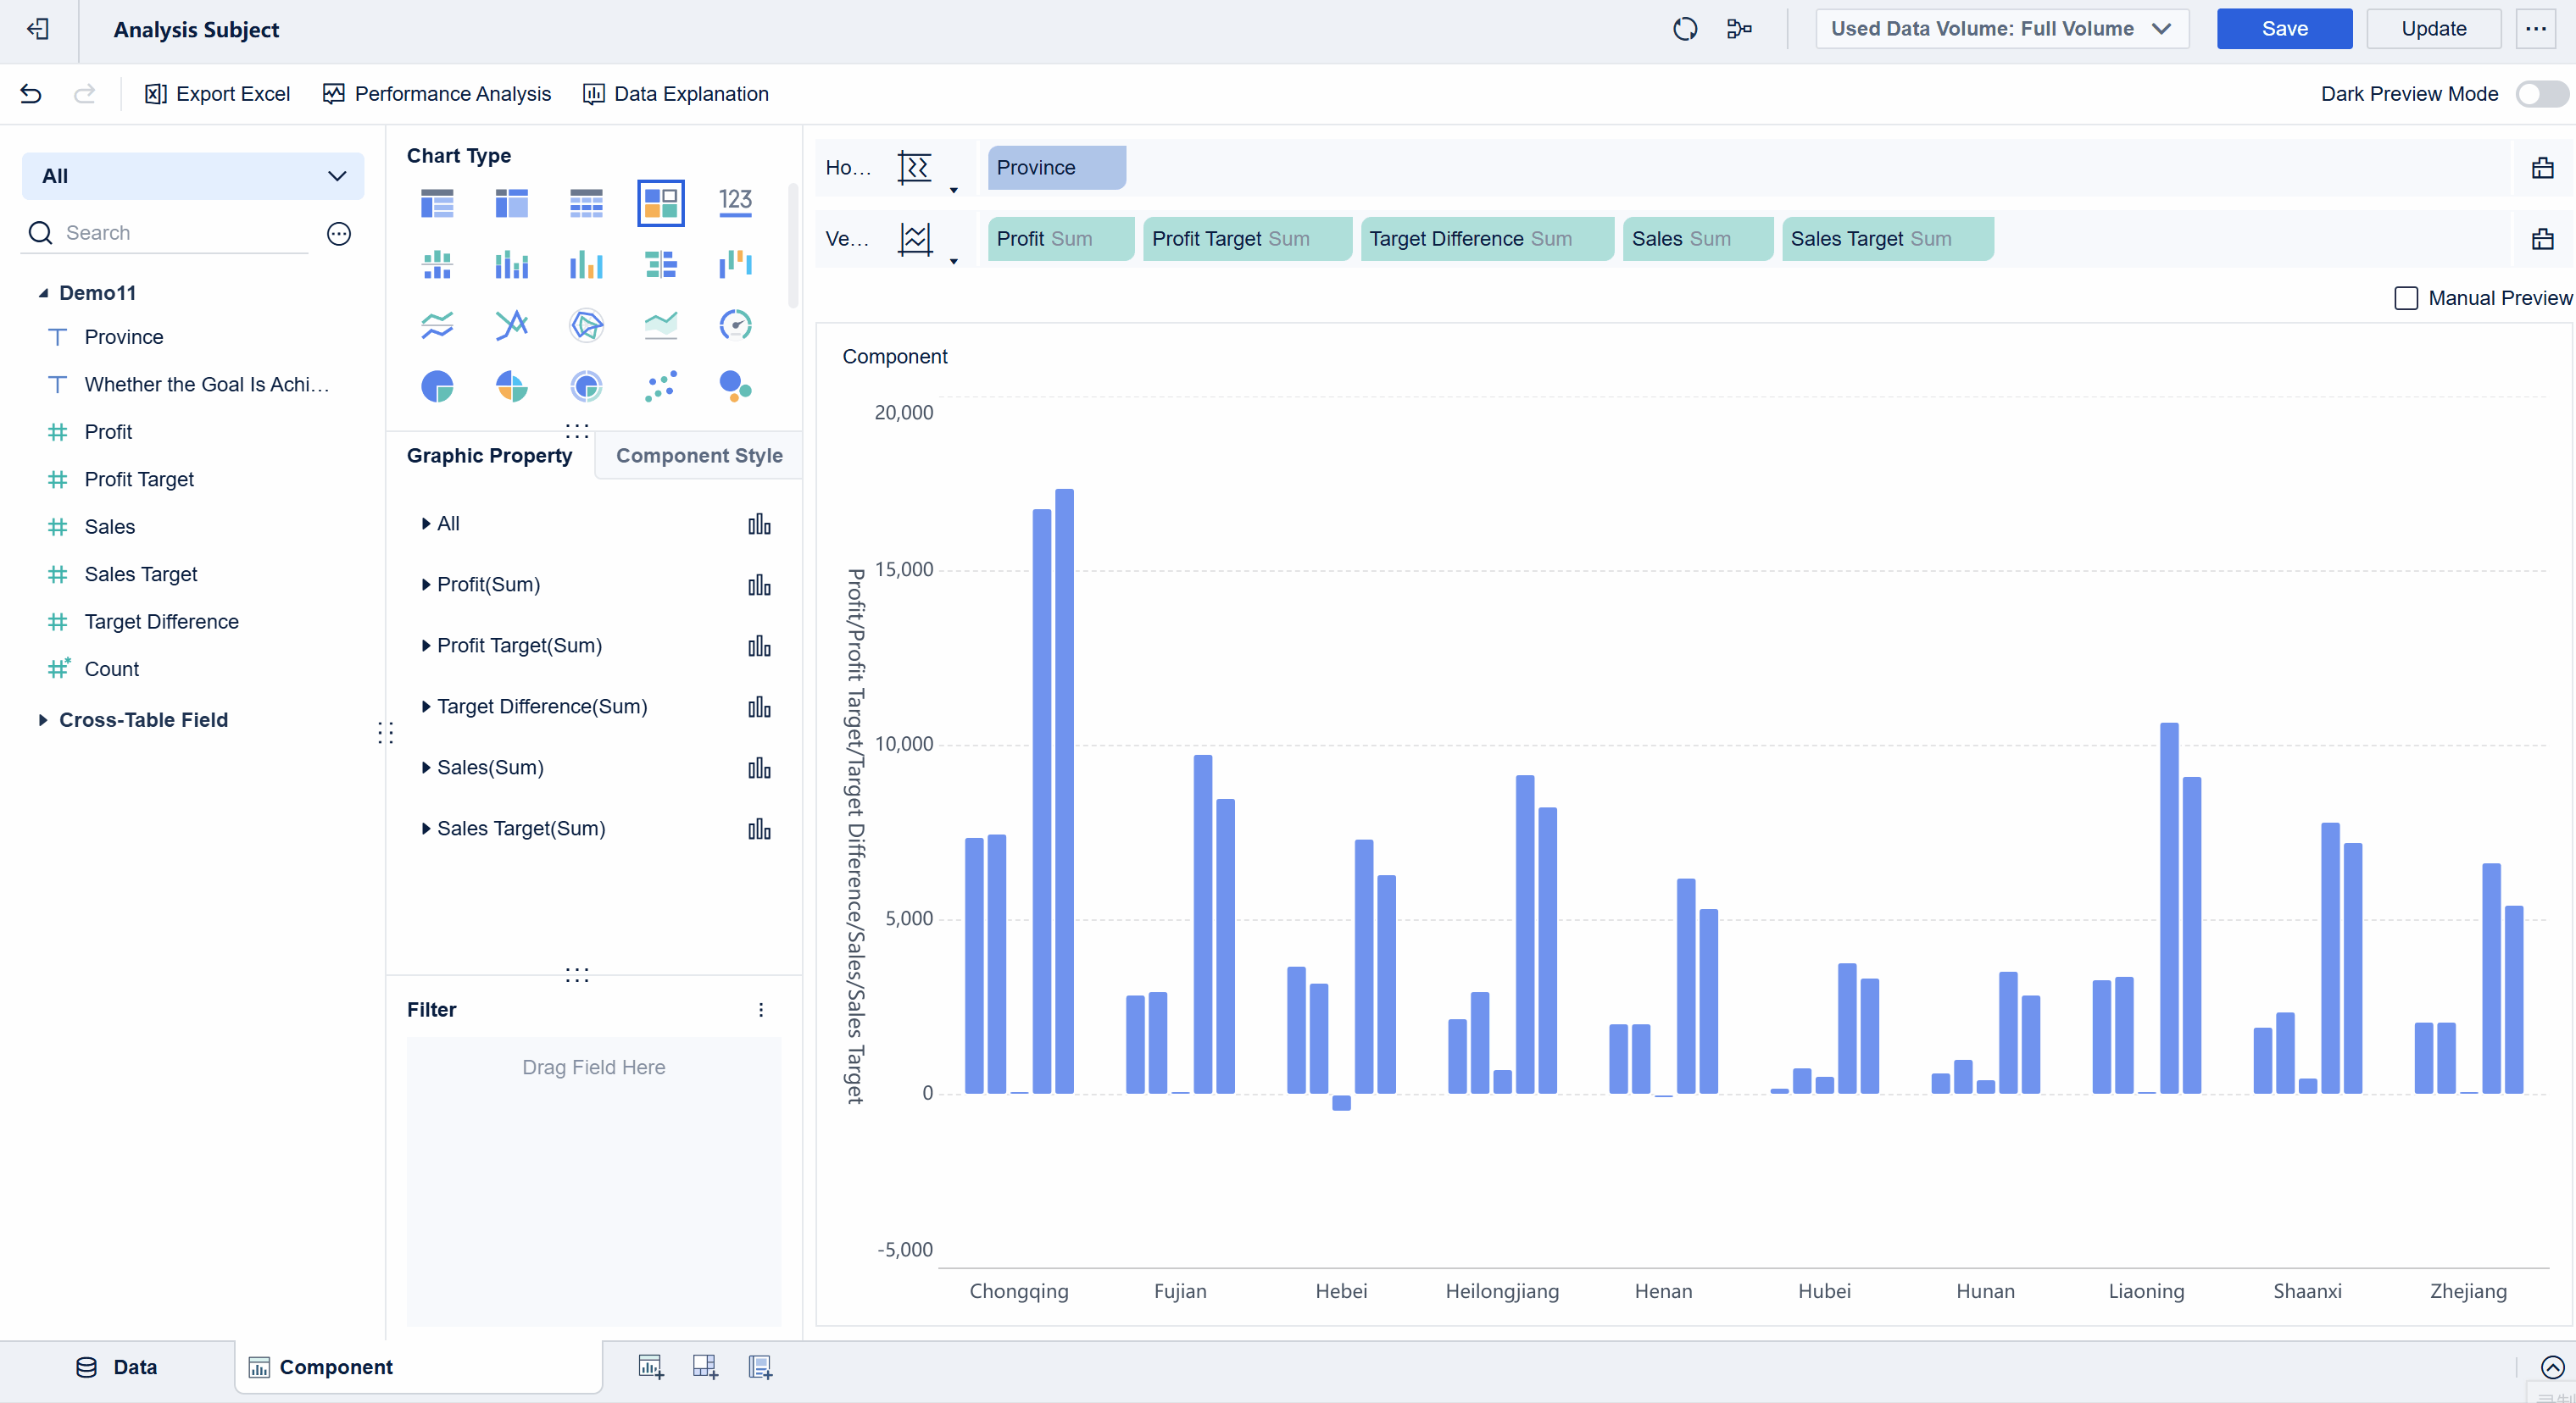Click the undo arrow icon
Image resolution: width=2576 pixels, height=1403 pixels.
[31, 94]
